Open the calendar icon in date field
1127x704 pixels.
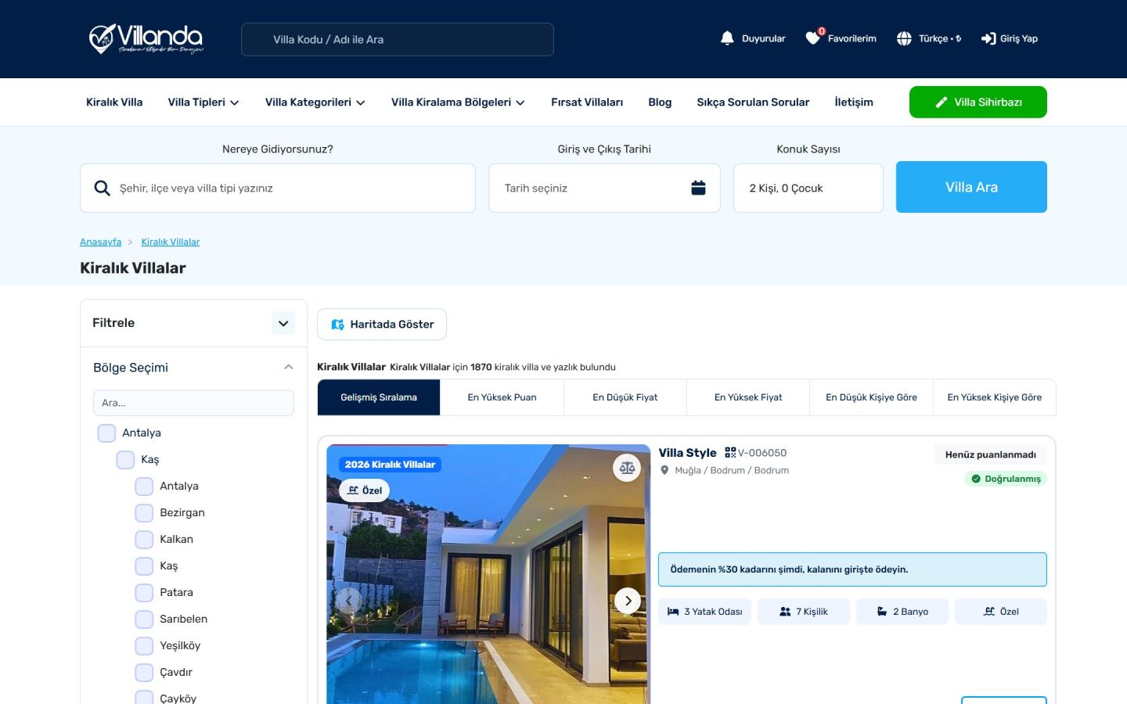pyautogui.click(x=698, y=188)
